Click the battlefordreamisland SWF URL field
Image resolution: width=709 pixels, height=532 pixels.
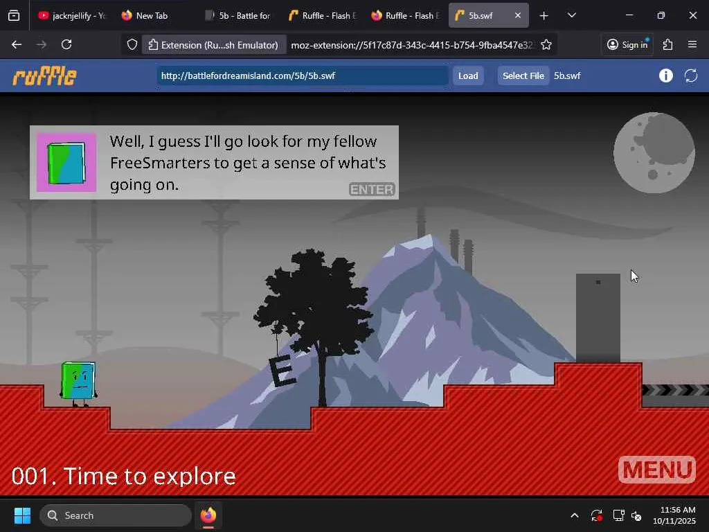302,76
